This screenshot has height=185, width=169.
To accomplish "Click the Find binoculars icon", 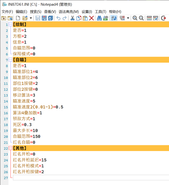I will pos(99,18).
